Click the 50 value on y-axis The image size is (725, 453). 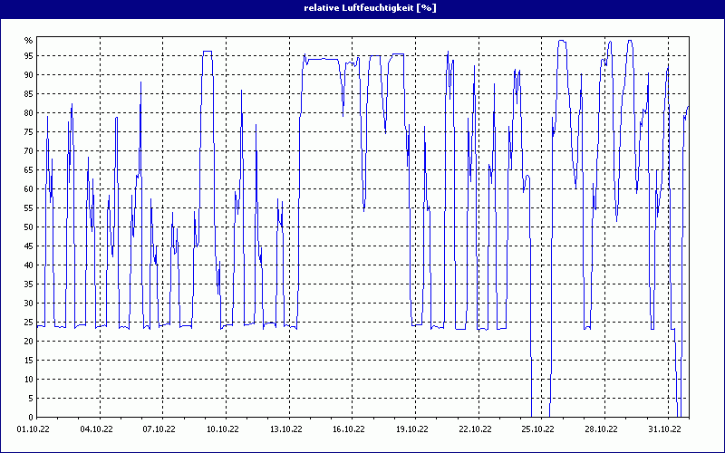[x=28, y=227]
